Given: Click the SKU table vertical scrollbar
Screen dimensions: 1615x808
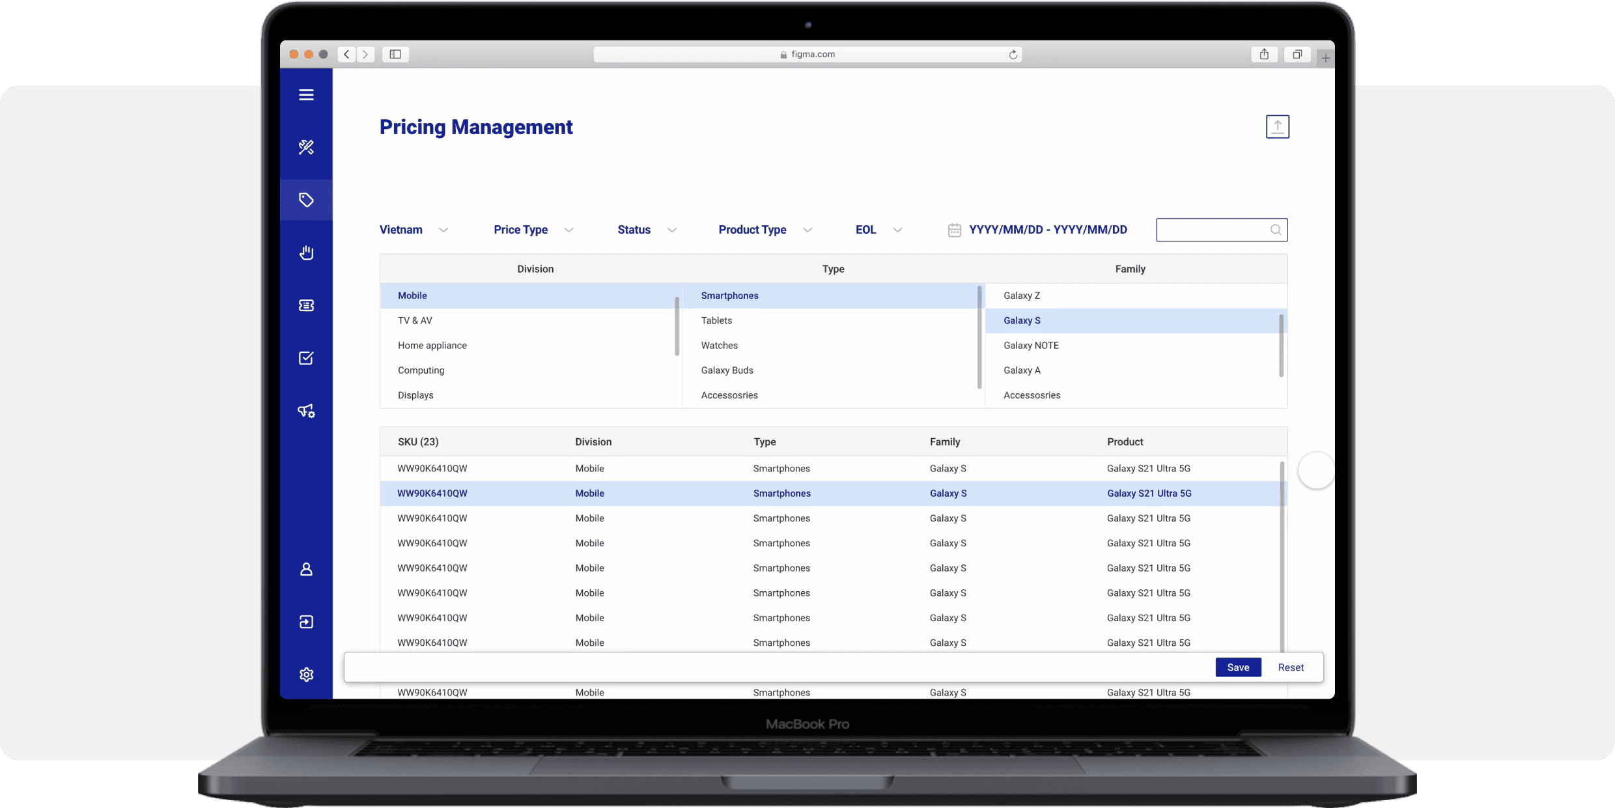Looking at the screenshot, I should [x=1282, y=553].
